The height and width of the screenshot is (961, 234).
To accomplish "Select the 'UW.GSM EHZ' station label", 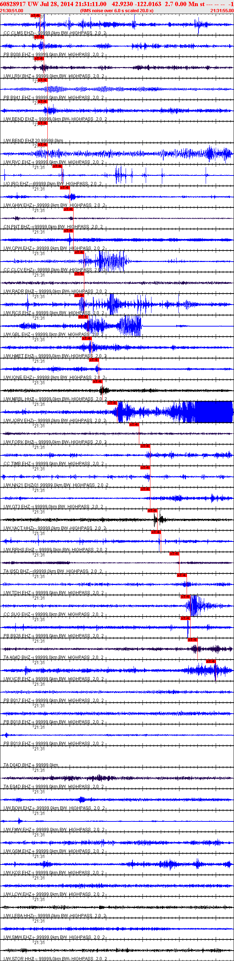I will tap(17, 851).
